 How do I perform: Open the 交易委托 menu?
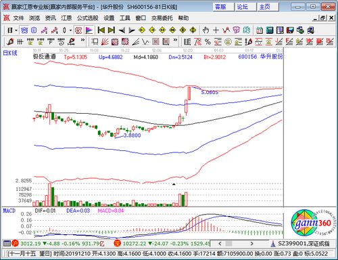tap(162, 18)
